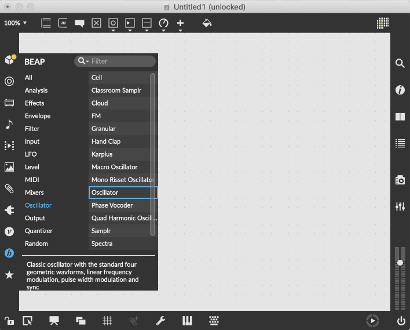Select the Random category
Image resolution: width=410 pixels, height=330 pixels.
[36, 244]
